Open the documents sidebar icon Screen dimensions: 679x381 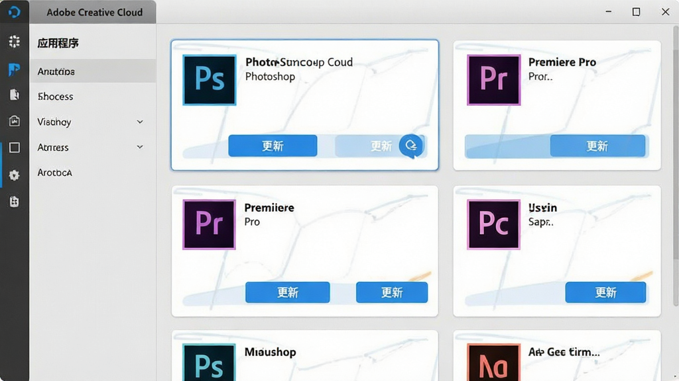click(15, 95)
